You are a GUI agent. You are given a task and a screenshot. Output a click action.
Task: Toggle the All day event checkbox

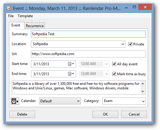(114, 64)
